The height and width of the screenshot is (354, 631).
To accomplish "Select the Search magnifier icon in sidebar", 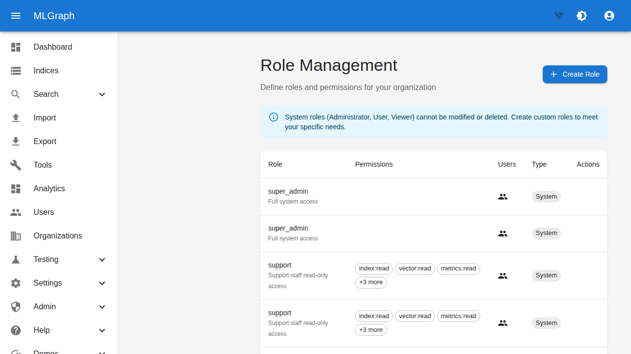I will point(16,94).
